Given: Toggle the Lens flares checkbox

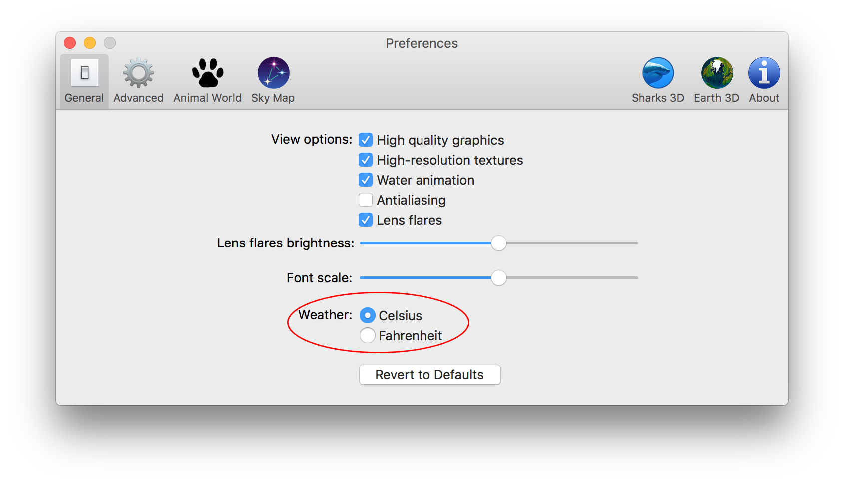Looking at the screenshot, I should point(366,220).
